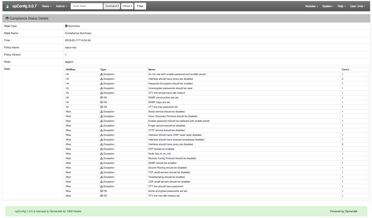This screenshot has height=218, width=372.
Task: Open the Period select box
Action: (x=127, y=6)
